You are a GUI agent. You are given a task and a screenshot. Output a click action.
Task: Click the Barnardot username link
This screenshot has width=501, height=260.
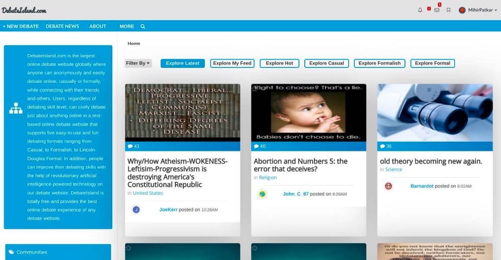click(x=422, y=186)
